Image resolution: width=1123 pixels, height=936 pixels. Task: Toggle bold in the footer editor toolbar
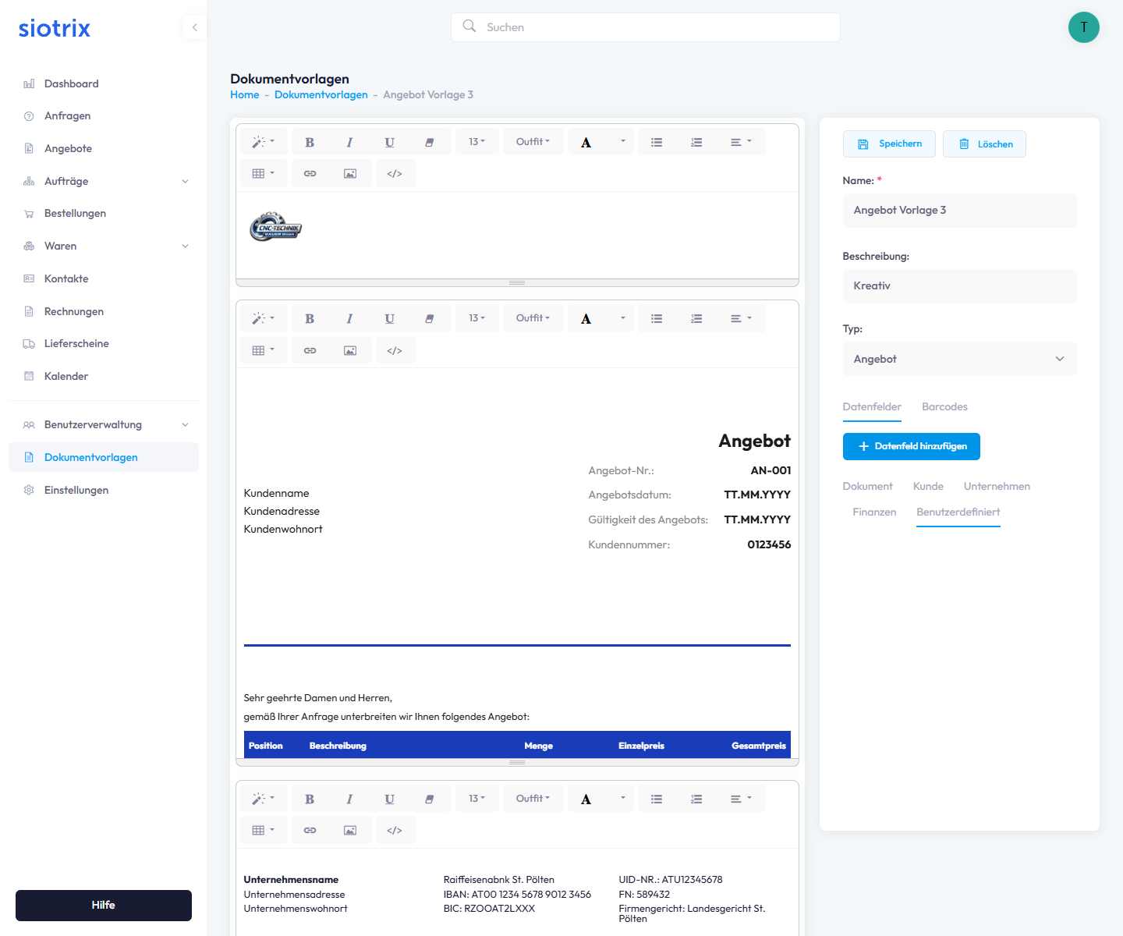pyautogui.click(x=310, y=799)
